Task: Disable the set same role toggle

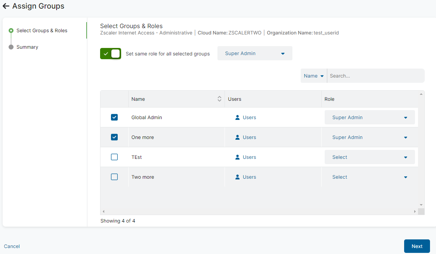Action: pyautogui.click(x=110, y=54)
